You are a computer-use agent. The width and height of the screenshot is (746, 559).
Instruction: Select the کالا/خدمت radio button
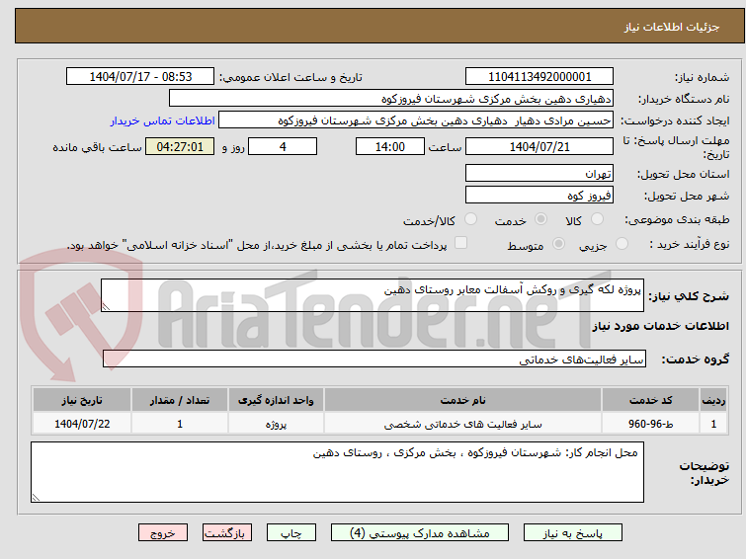coord(470,219)
